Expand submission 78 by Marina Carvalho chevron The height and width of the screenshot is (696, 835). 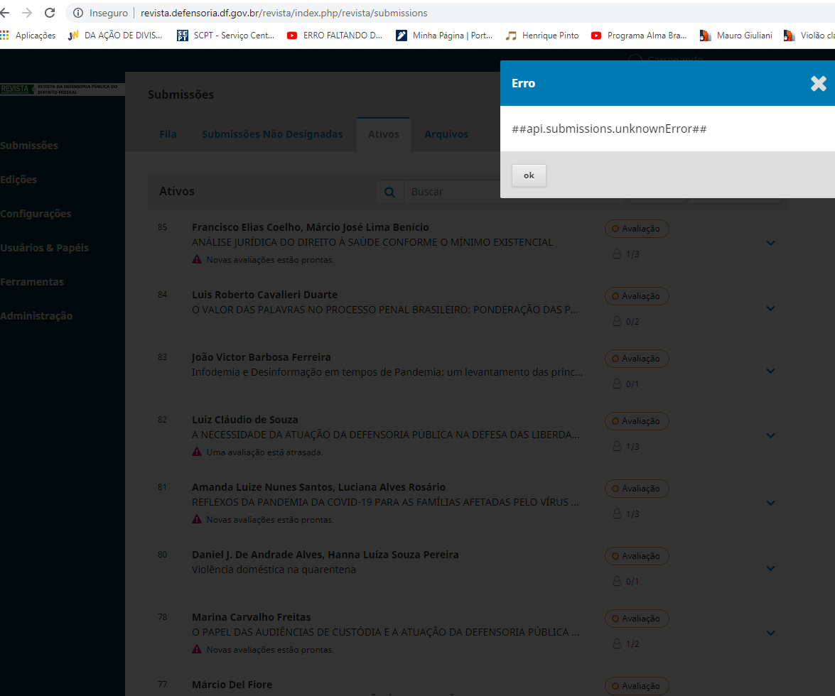(770, 633)
